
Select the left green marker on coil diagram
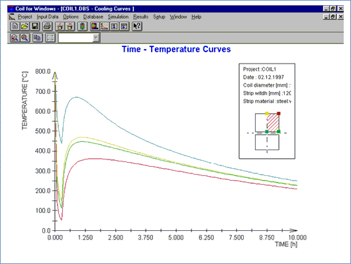tap(267, 132)
